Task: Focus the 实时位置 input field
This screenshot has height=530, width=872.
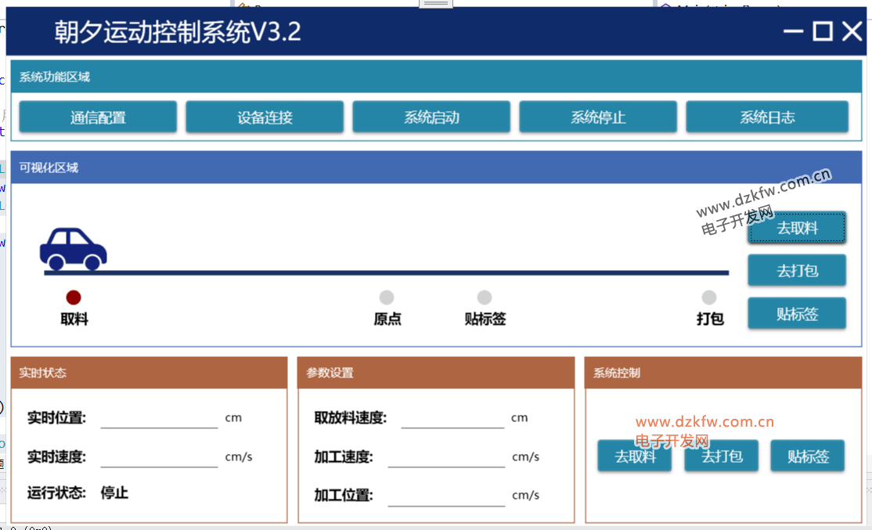Action: tap(159, 418)
